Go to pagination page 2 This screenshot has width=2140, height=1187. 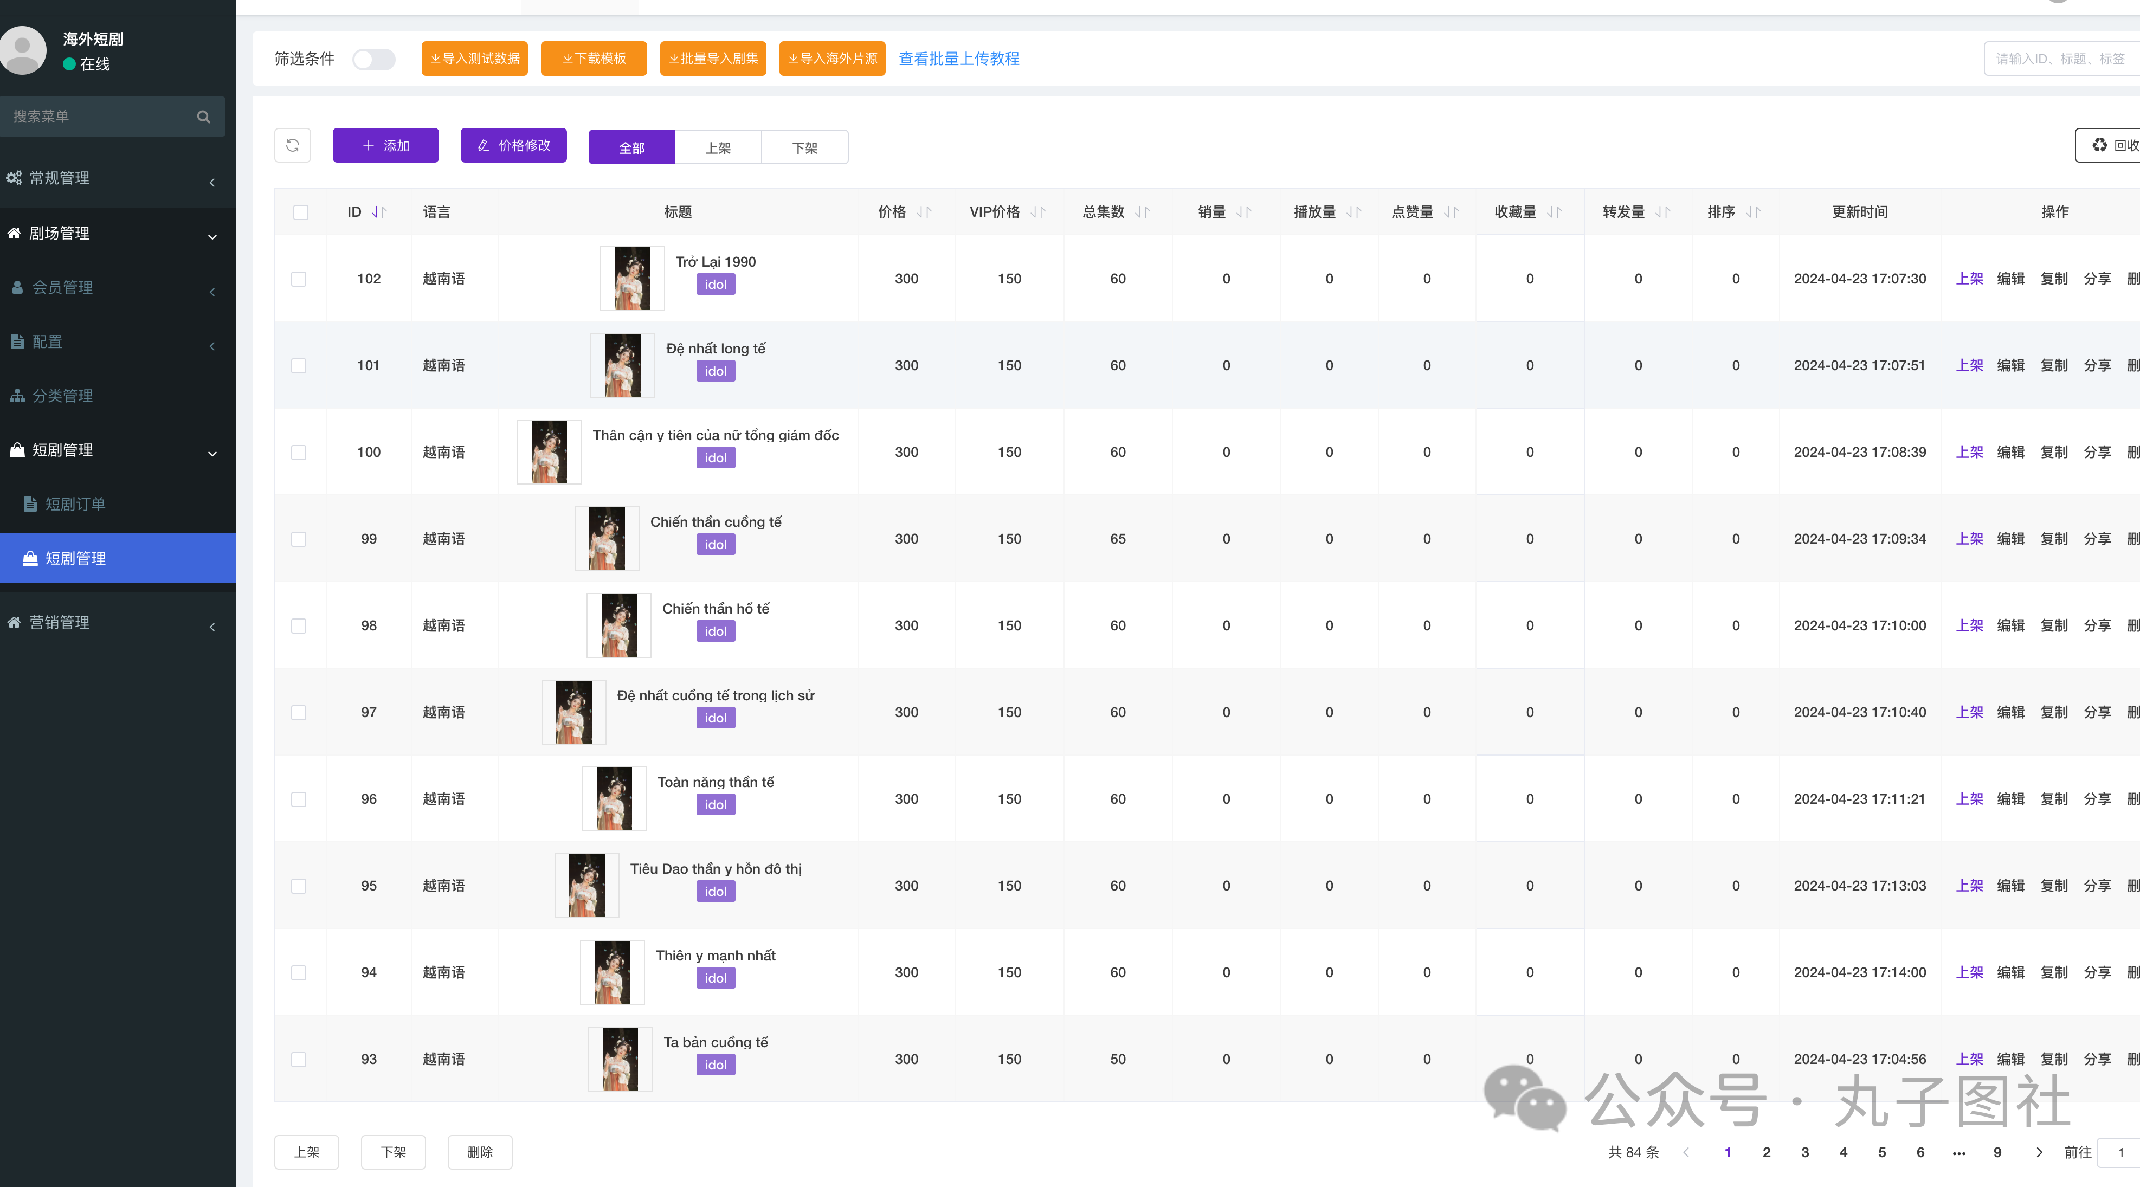pos(1766,1153)
